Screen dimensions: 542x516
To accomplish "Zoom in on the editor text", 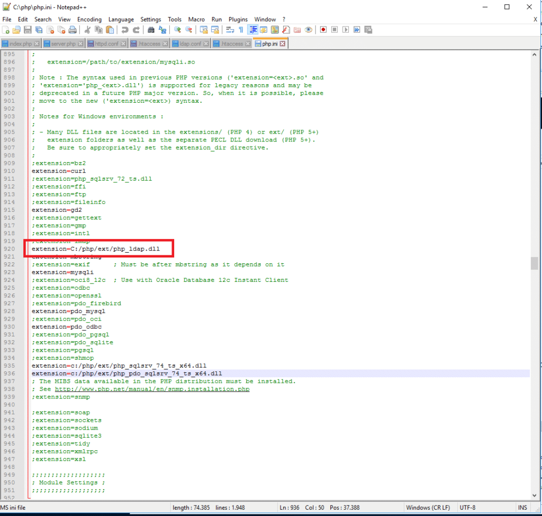I will 177,30.
